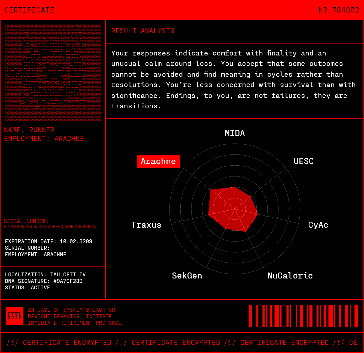Click the Traxus faction label
Screen dimensions: 364x353
click(146, 225)
